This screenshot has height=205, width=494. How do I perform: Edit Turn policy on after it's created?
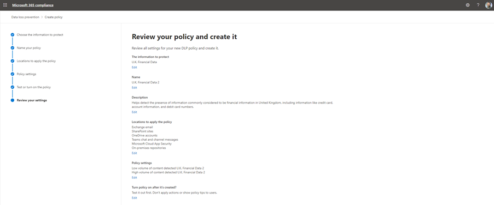coord(134,198)
